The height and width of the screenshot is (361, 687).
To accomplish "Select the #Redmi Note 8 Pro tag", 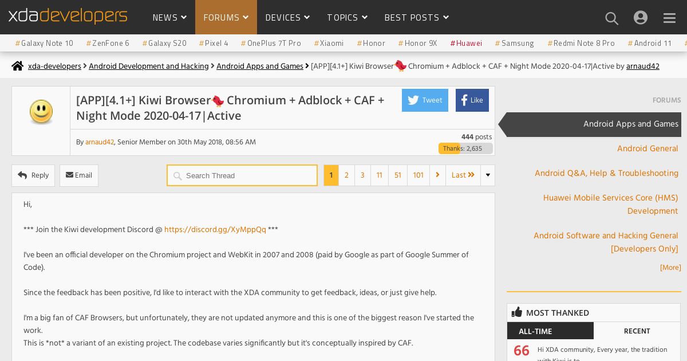I will 581,43.
